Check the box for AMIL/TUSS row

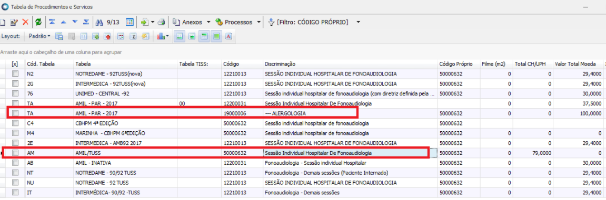point(15,153)
